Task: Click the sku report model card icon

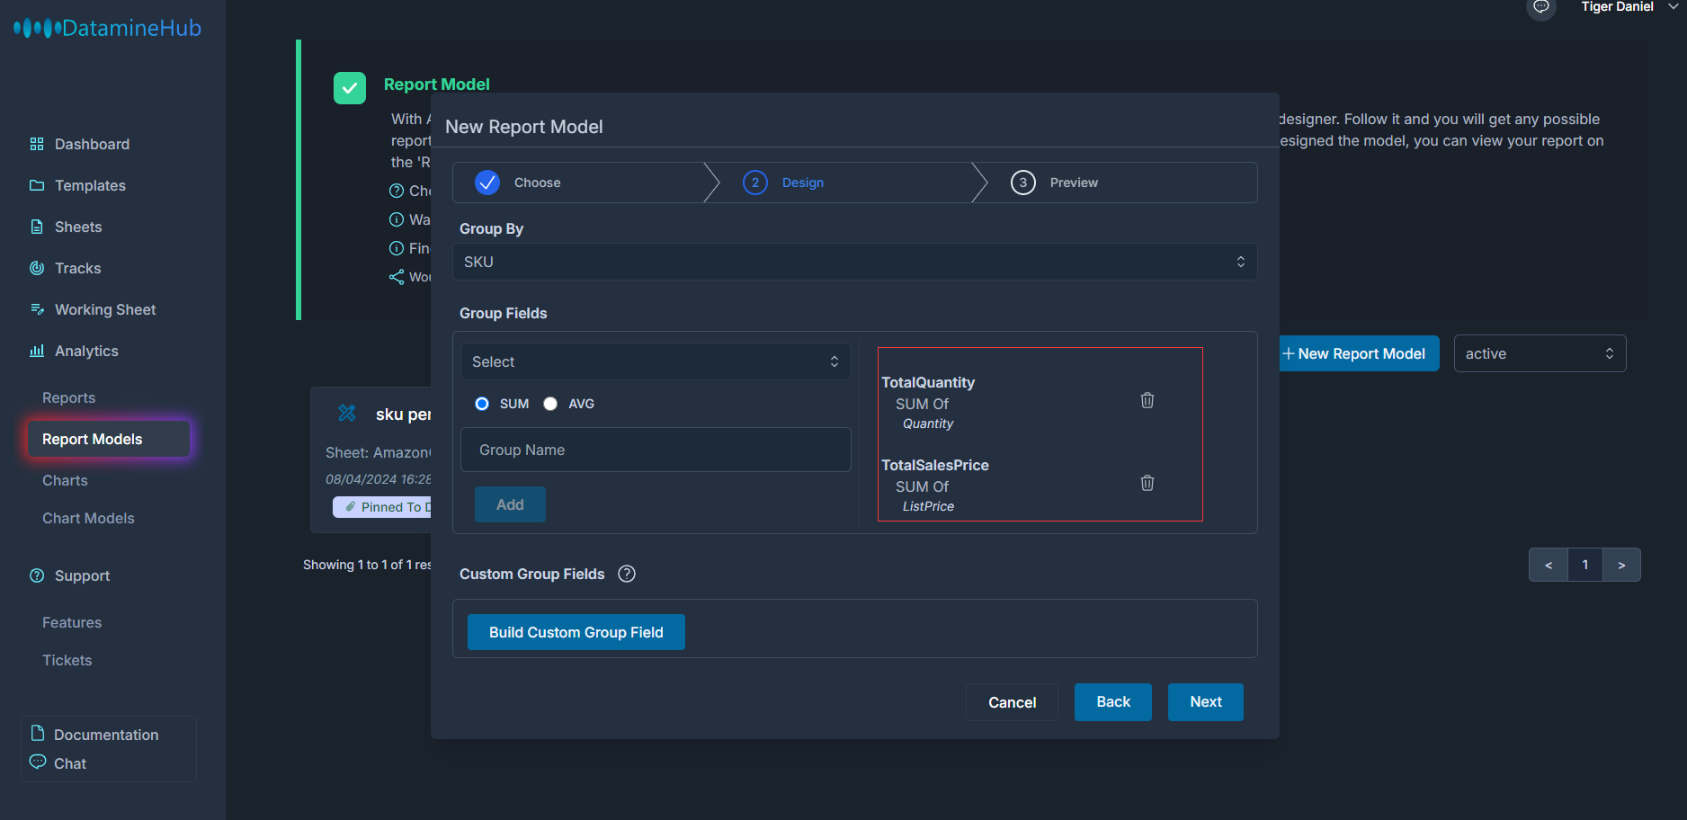Action: 347,413
